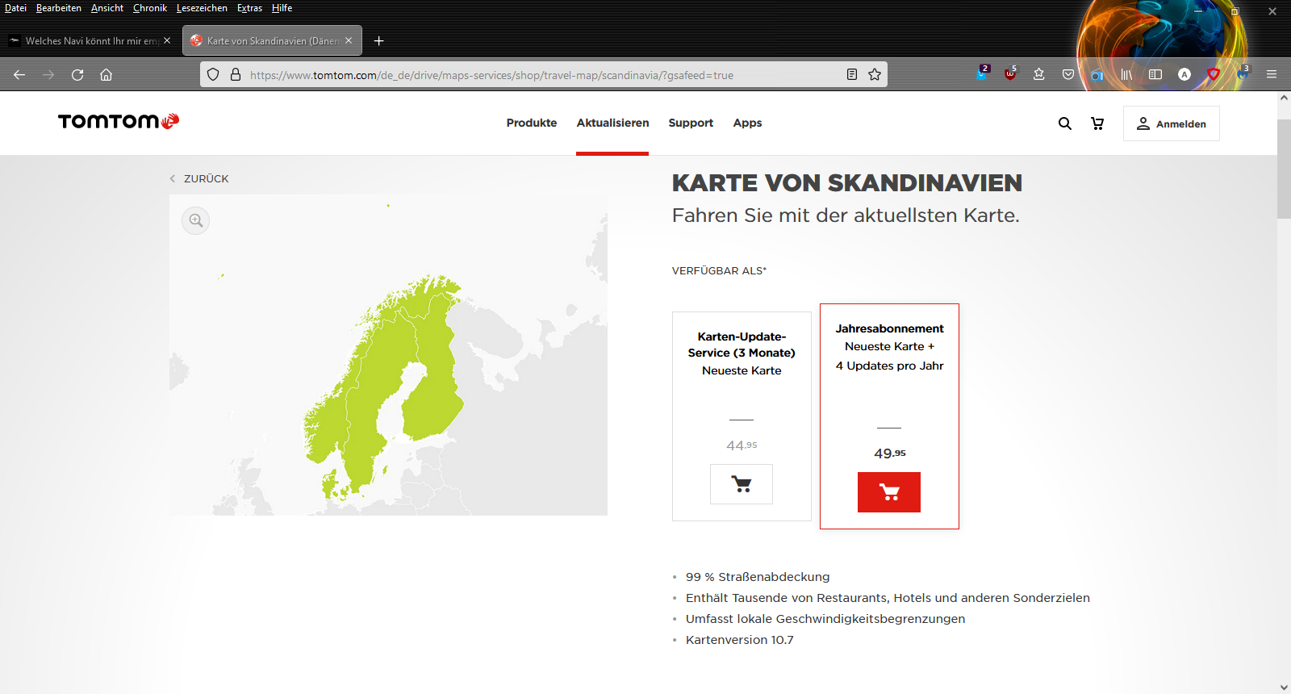This screenshot has height=694, width=1291.
Task: Zoom into the Scandinavia map image
Action: 196,220
